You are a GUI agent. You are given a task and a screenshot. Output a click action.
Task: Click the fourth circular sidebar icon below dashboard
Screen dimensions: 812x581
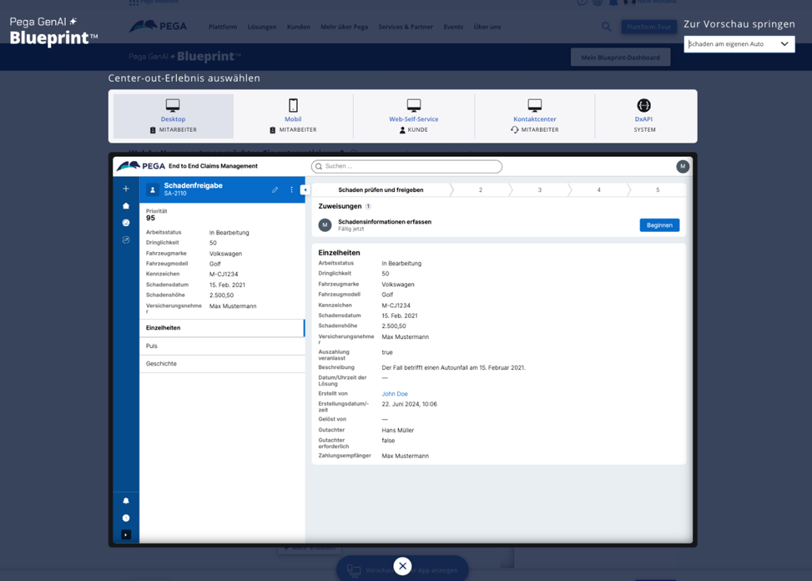click(126, 240)
